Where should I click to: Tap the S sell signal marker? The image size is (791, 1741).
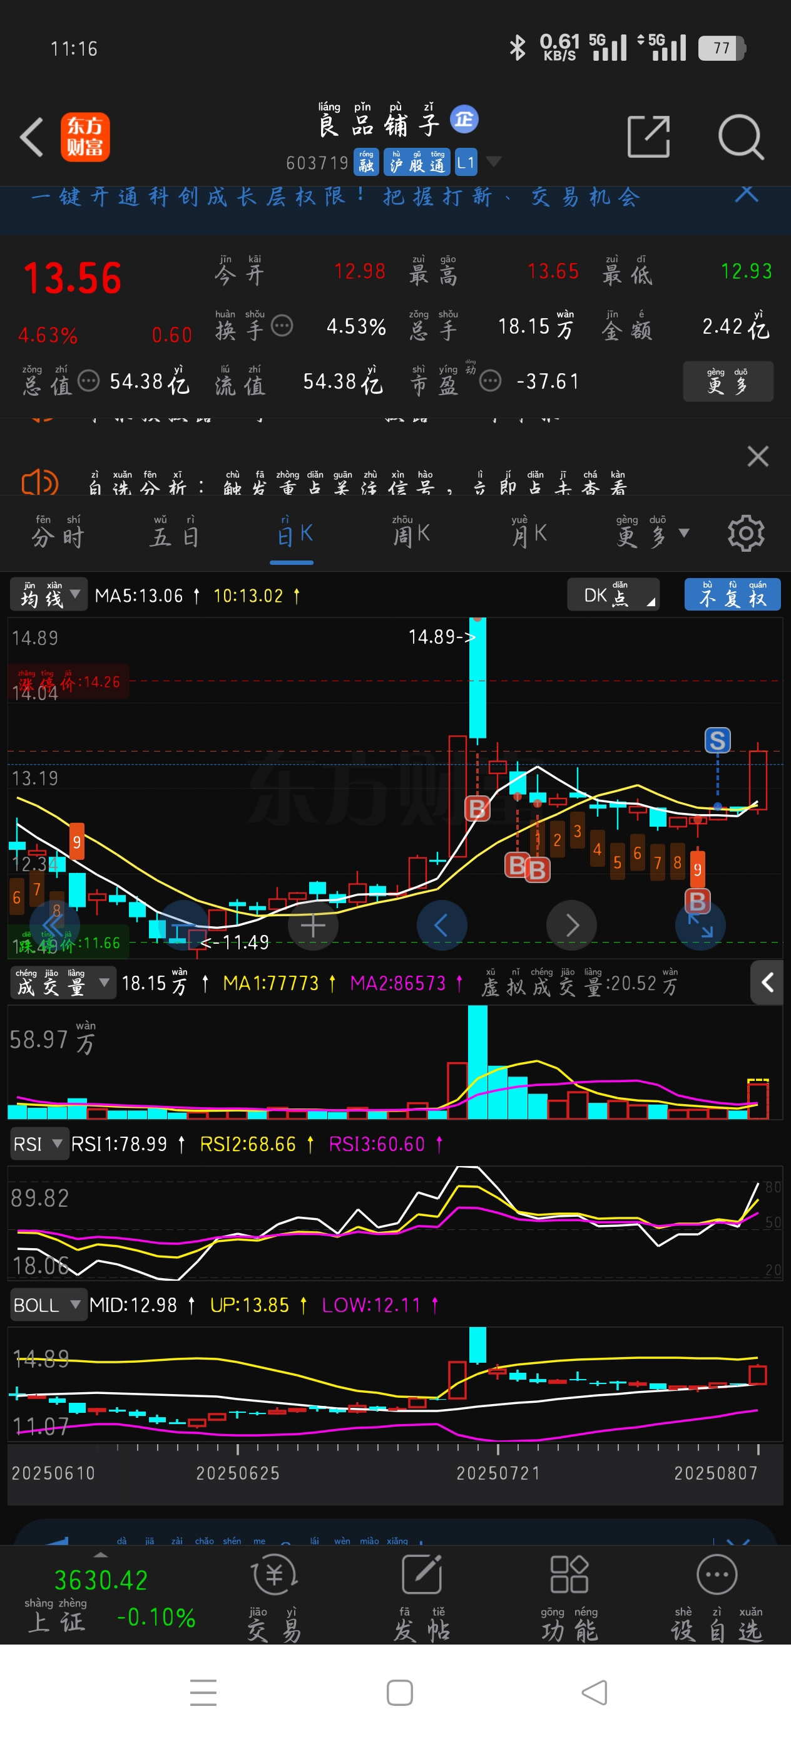(x=717, y=740)
